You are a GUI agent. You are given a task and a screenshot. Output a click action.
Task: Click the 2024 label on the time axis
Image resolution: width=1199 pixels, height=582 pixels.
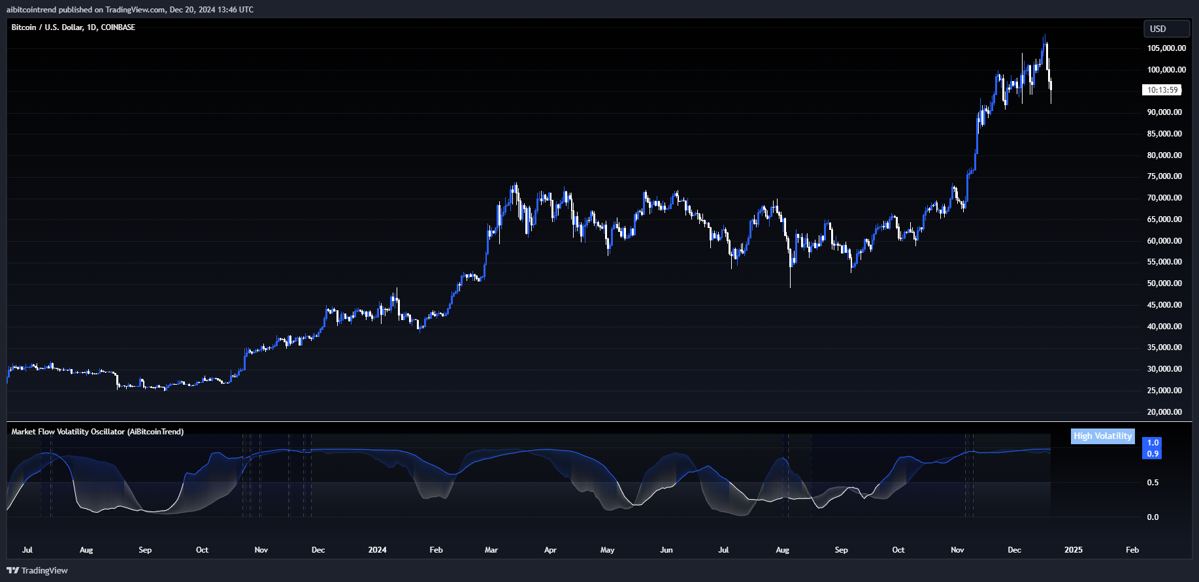pyautogui.click(x=377, y=550)
